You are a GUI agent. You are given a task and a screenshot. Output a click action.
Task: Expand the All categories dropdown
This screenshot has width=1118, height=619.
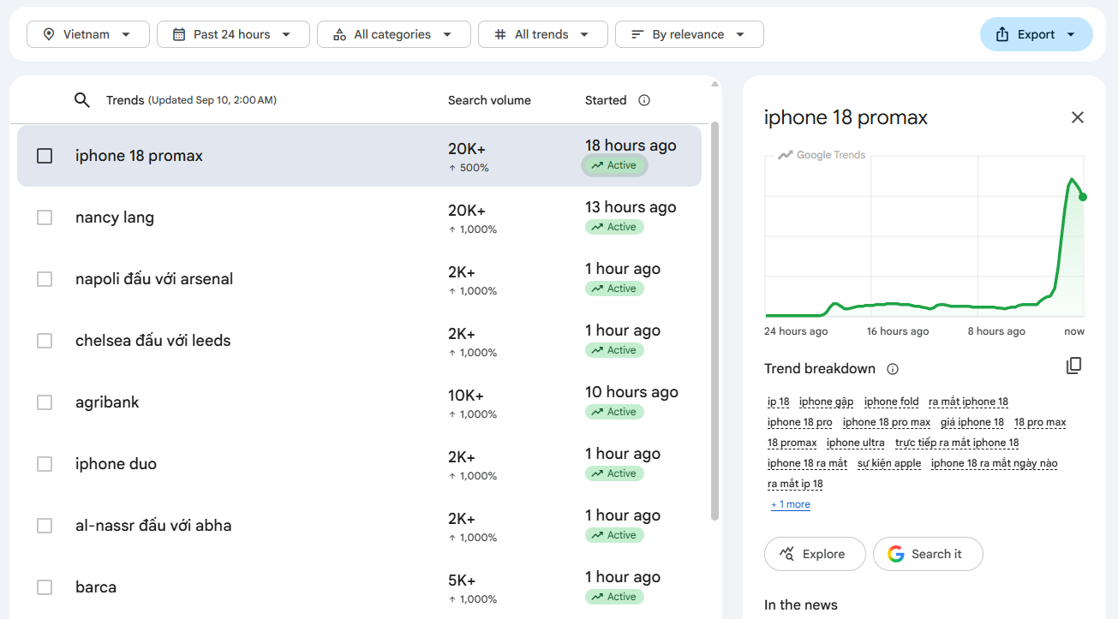pos(394,34)
